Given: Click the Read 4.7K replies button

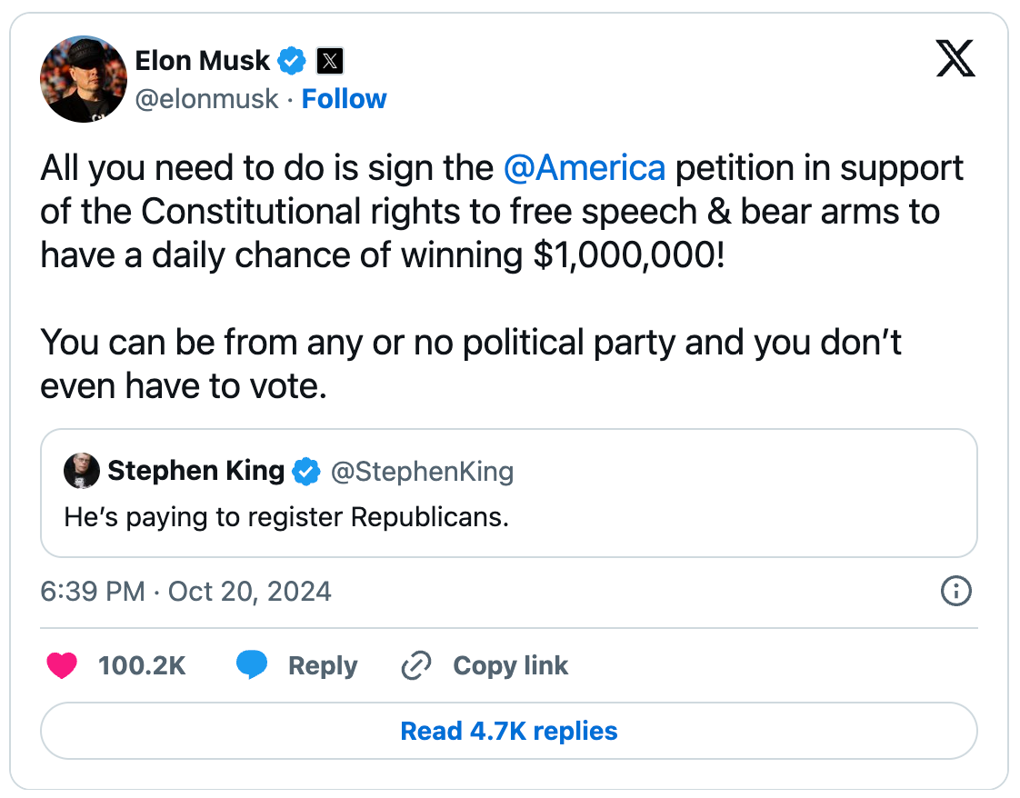Looking at the screenshot, I should (x=509, y=731).
